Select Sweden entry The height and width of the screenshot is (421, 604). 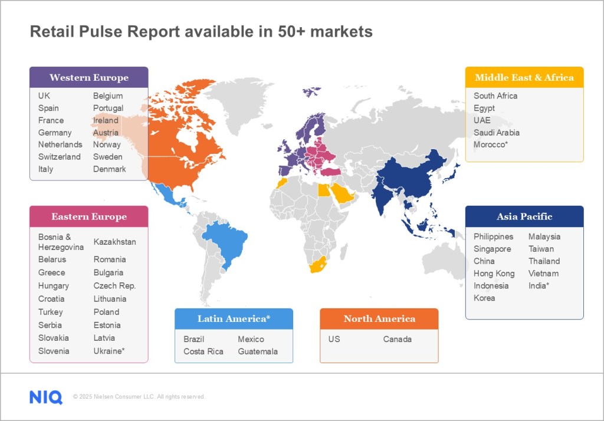coord(107,157)
